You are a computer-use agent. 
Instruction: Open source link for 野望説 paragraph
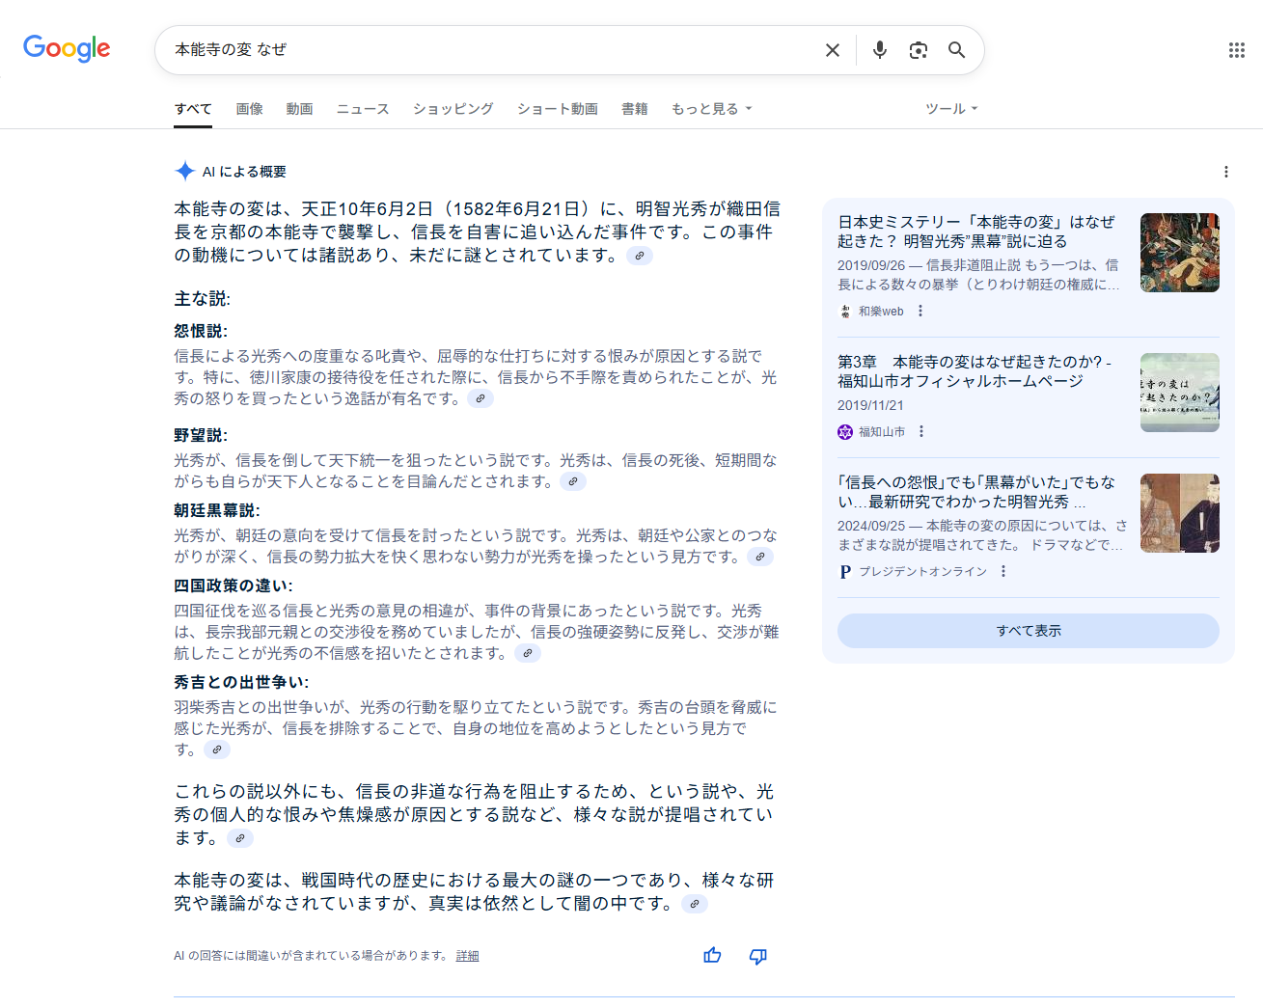pyautogui.click(x=573, y=481)
